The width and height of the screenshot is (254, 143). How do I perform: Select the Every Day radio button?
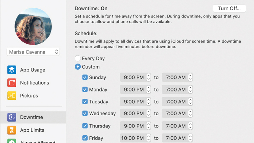click(77, 58)
